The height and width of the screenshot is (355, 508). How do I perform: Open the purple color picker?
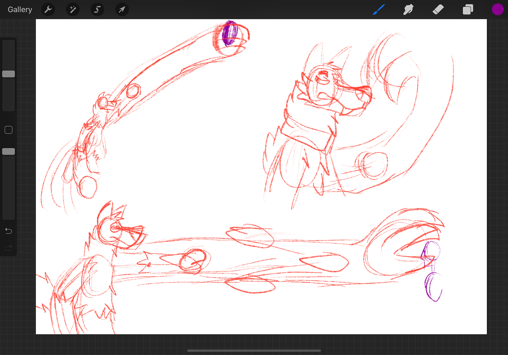497,10
